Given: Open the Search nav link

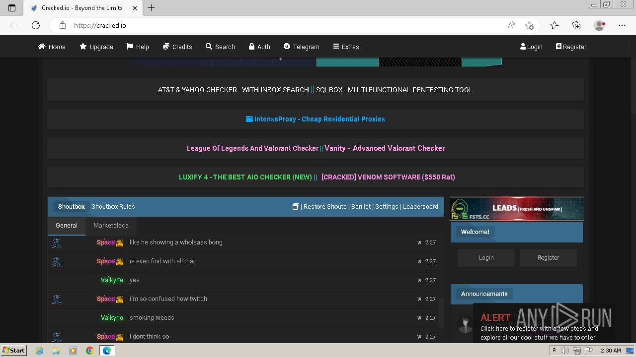Looking at the screenshot, I should 220,47.
